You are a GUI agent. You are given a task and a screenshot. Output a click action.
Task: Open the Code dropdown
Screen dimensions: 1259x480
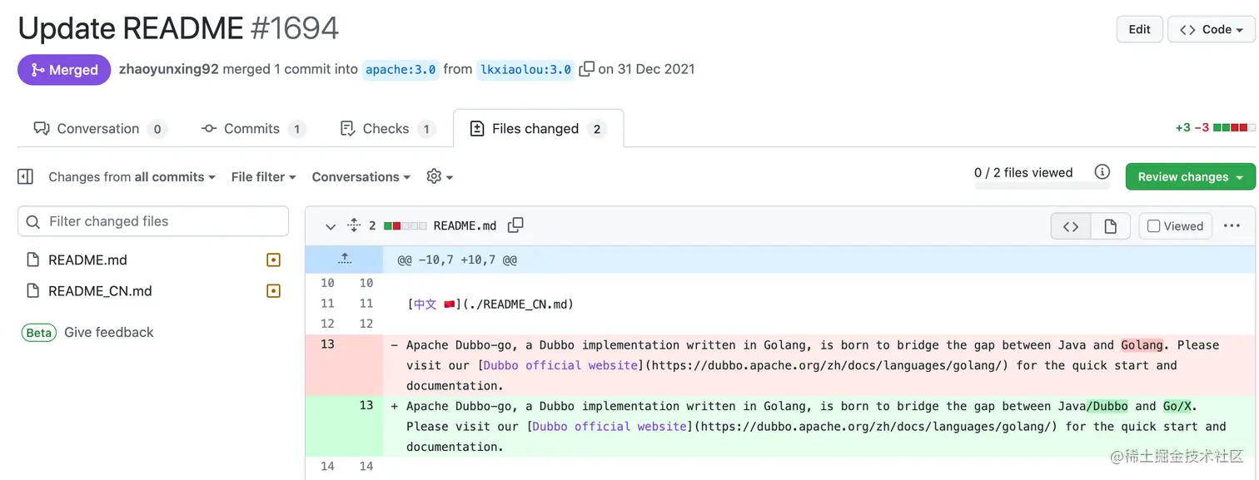1211,29
